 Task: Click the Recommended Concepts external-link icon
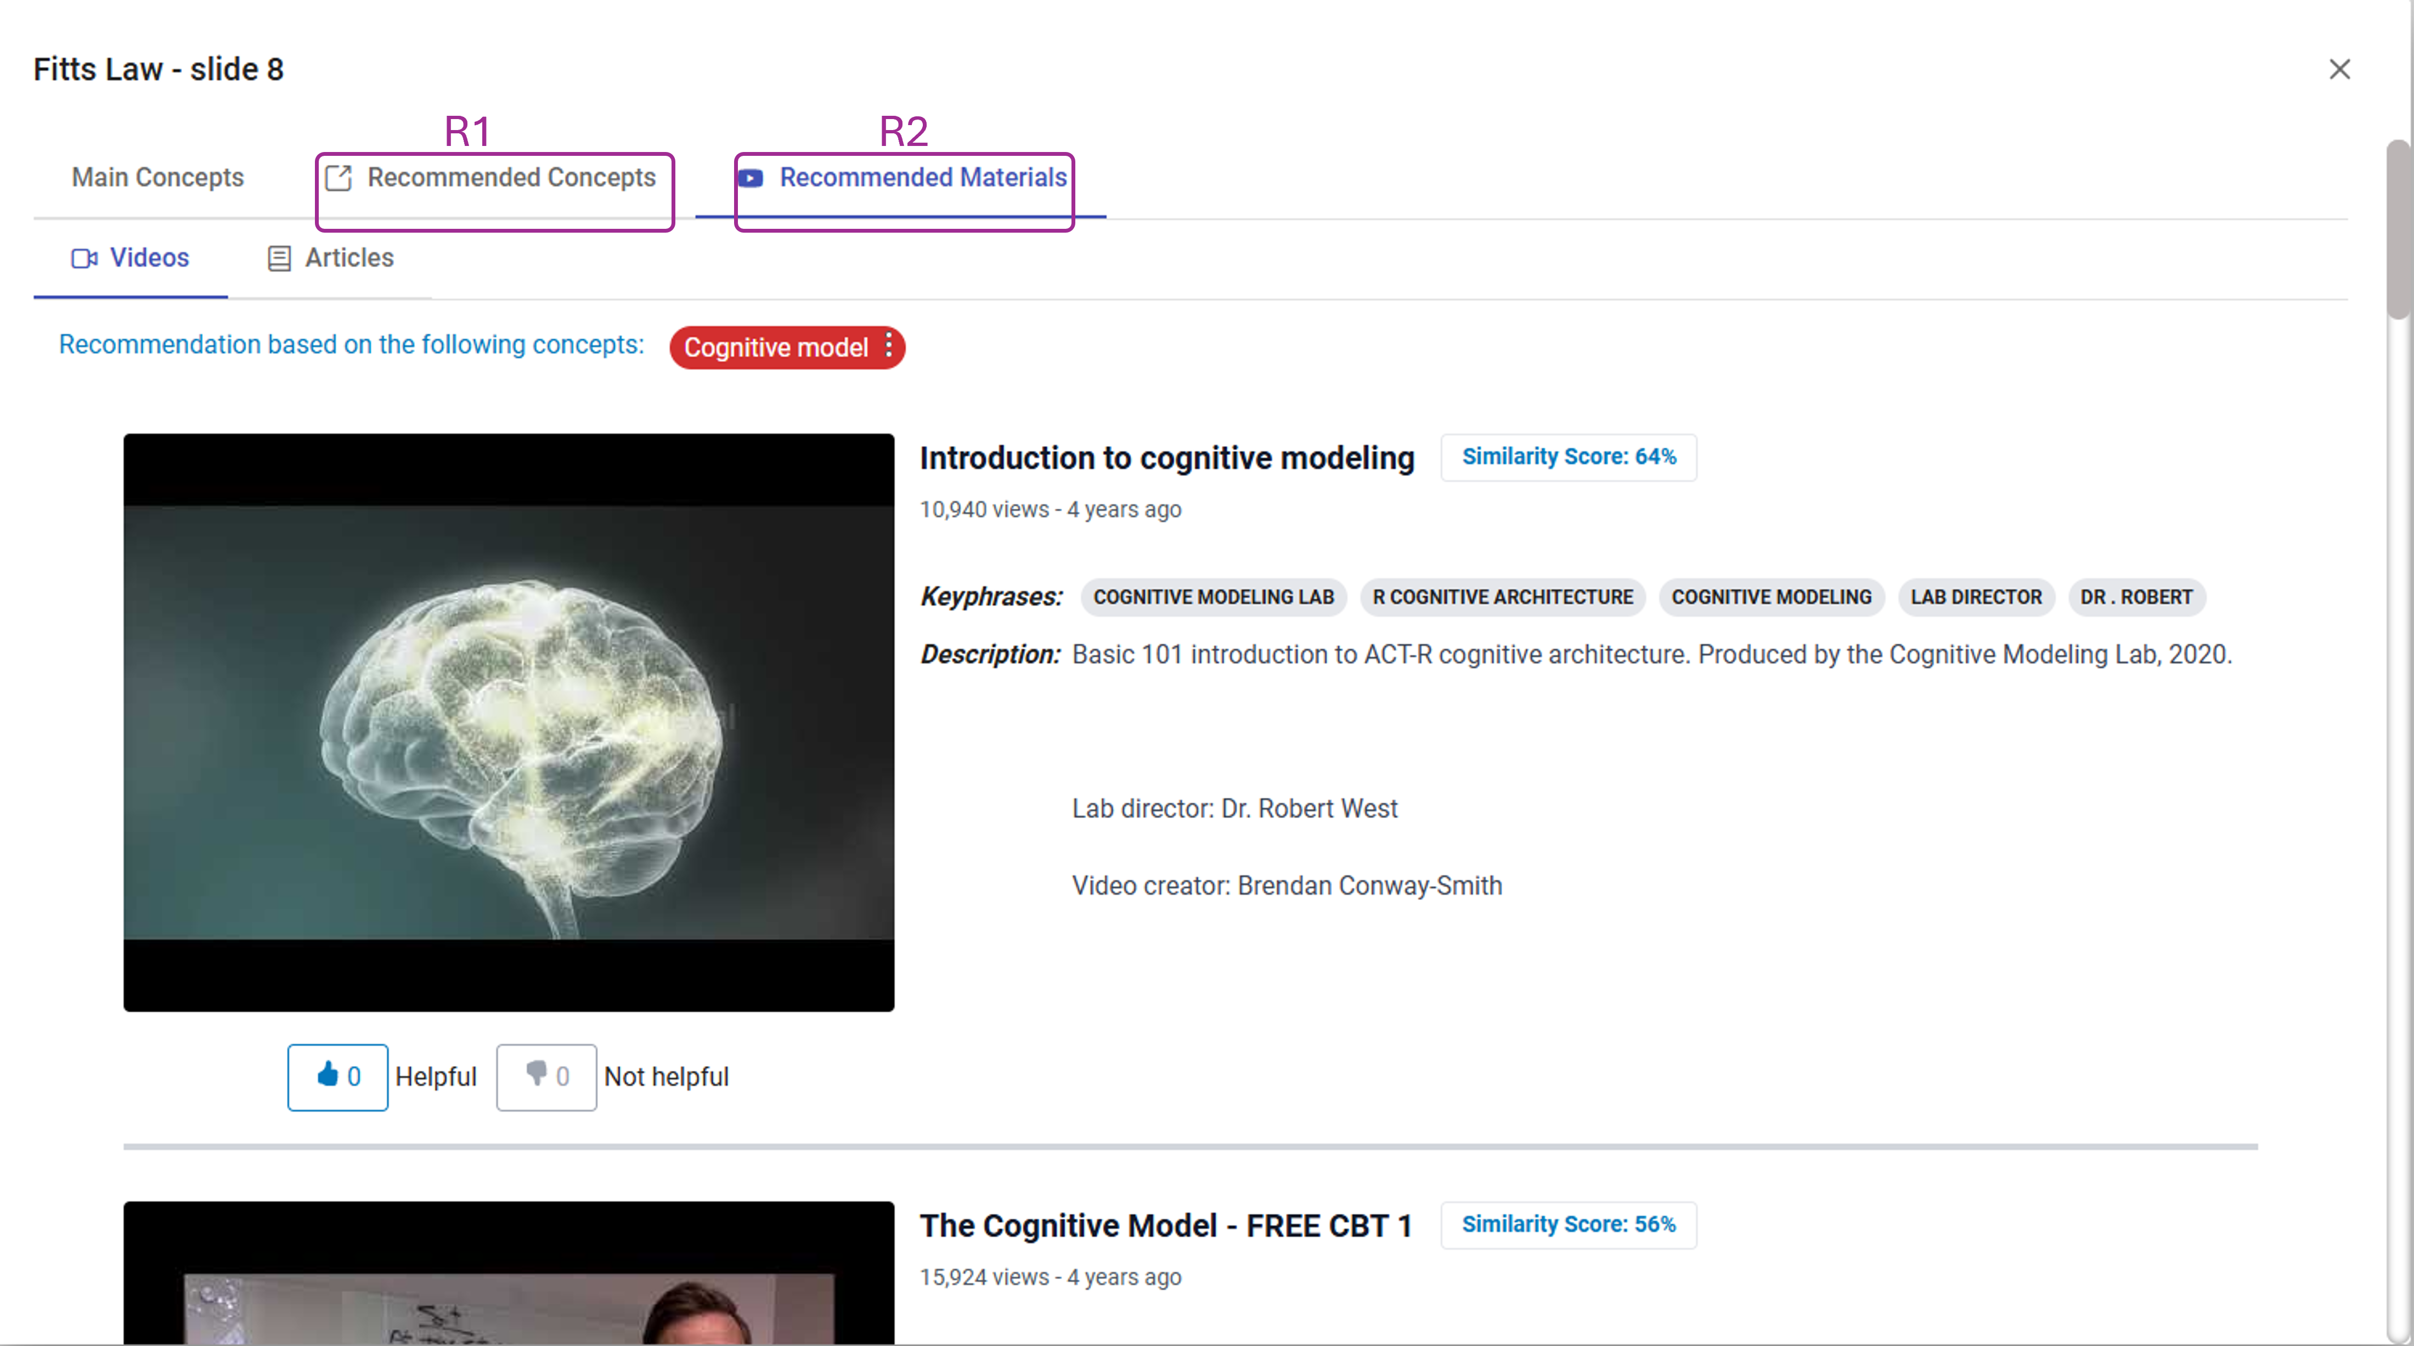pos(339,178)
